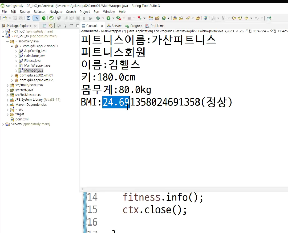Click the Run with coverage/external tools icon
The image size is (288, 233).
[x=119, y=18]
